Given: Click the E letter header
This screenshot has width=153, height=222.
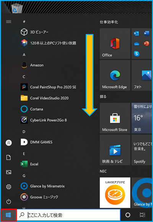Looking at the screenshot, I should pyautogui.click(x=24, y=154).
